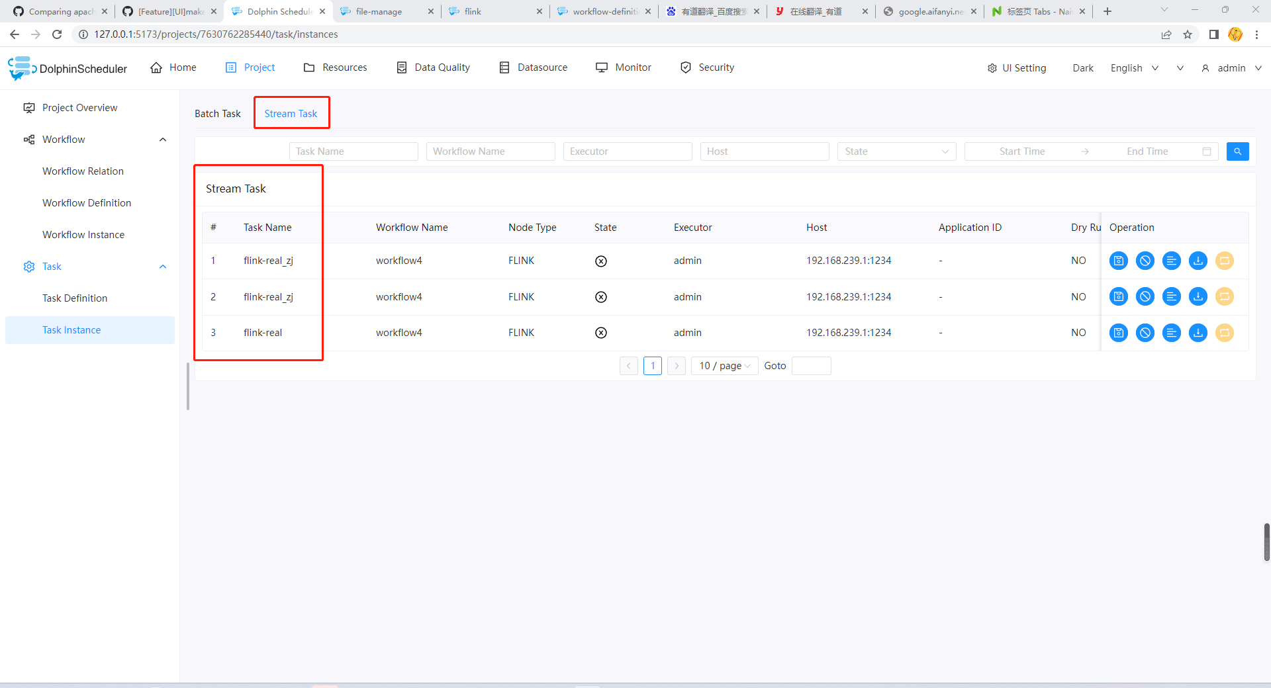
Task: Open the Datasource menu
Action: [x=534, y=67]
